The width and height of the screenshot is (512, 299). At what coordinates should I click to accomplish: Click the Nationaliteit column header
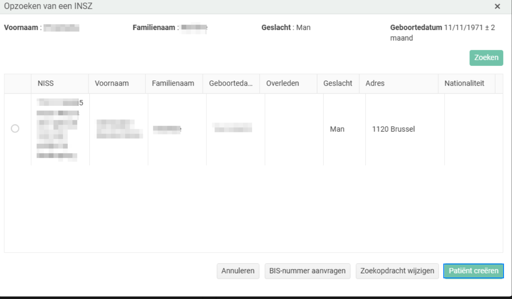[x=464, y=84]
